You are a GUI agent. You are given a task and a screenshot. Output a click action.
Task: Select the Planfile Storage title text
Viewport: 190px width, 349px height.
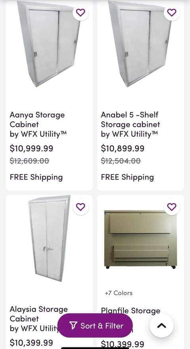point(131,311)
